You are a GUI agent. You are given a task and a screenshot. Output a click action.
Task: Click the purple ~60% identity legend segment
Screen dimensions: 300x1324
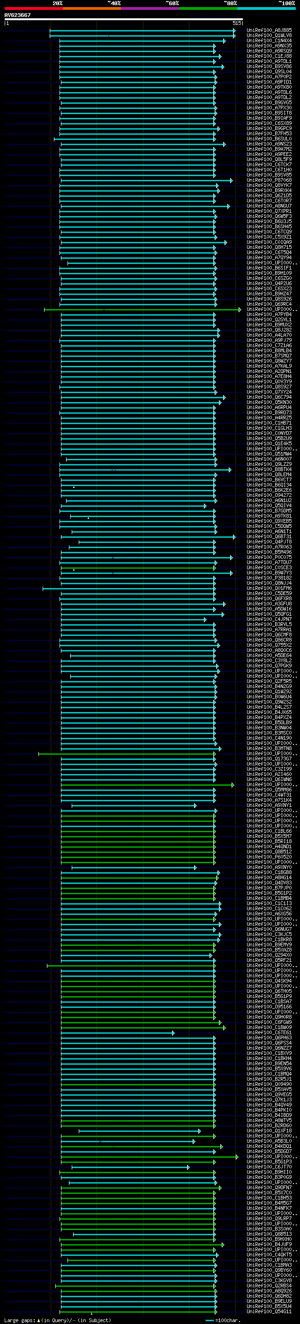pos(150,8)
